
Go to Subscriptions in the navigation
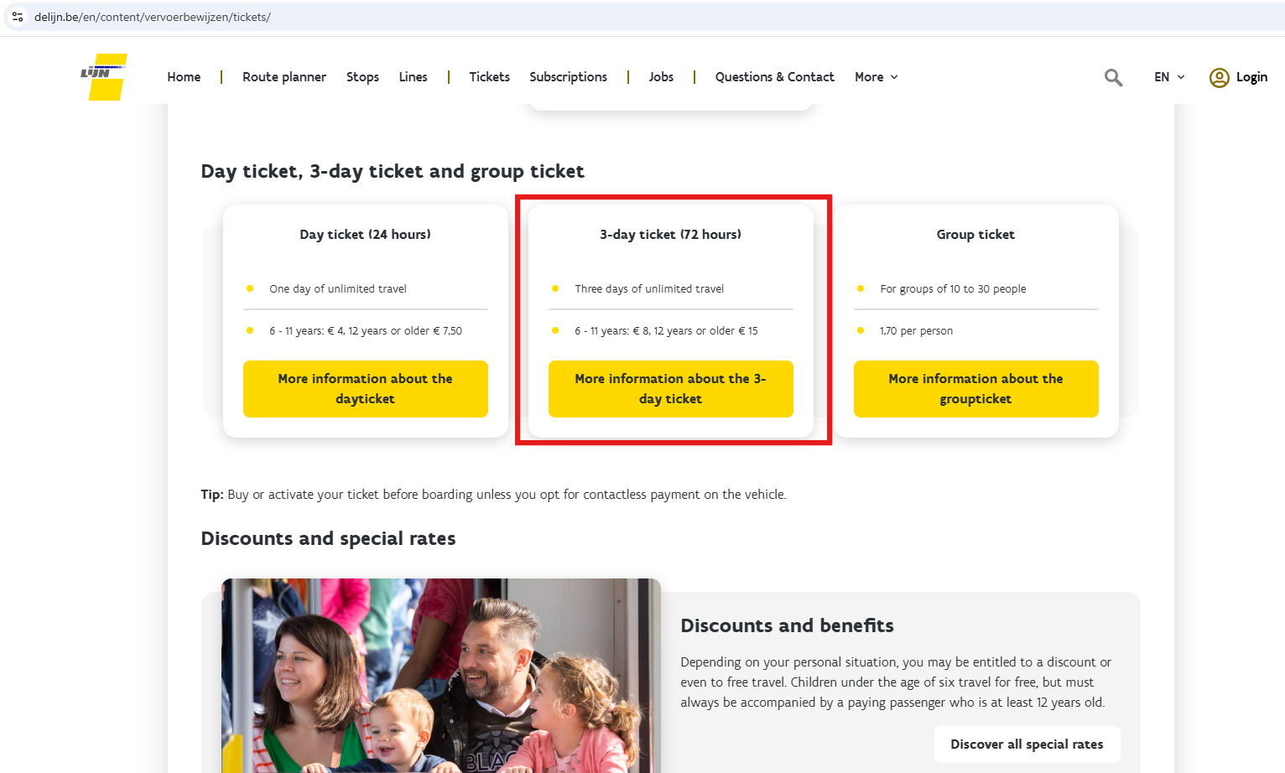568,77
